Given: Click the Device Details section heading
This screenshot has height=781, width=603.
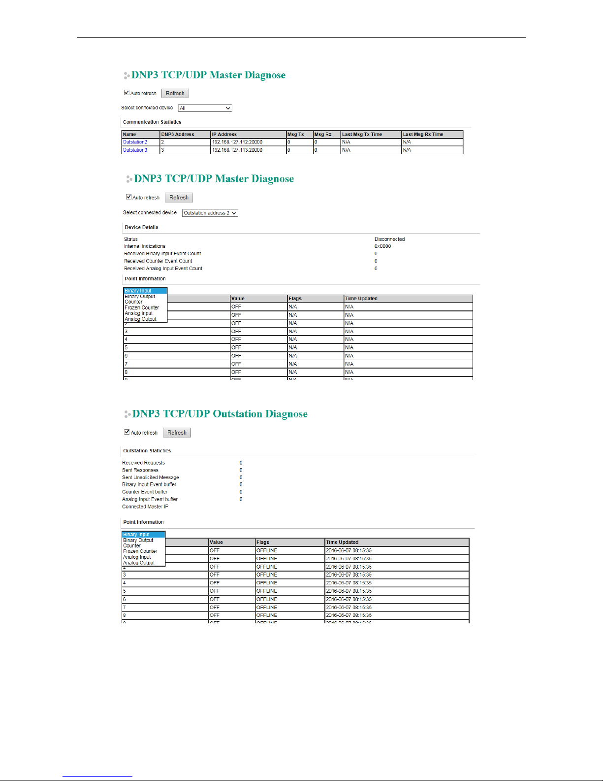Looking at the screenshot, I should pos(142,228).
